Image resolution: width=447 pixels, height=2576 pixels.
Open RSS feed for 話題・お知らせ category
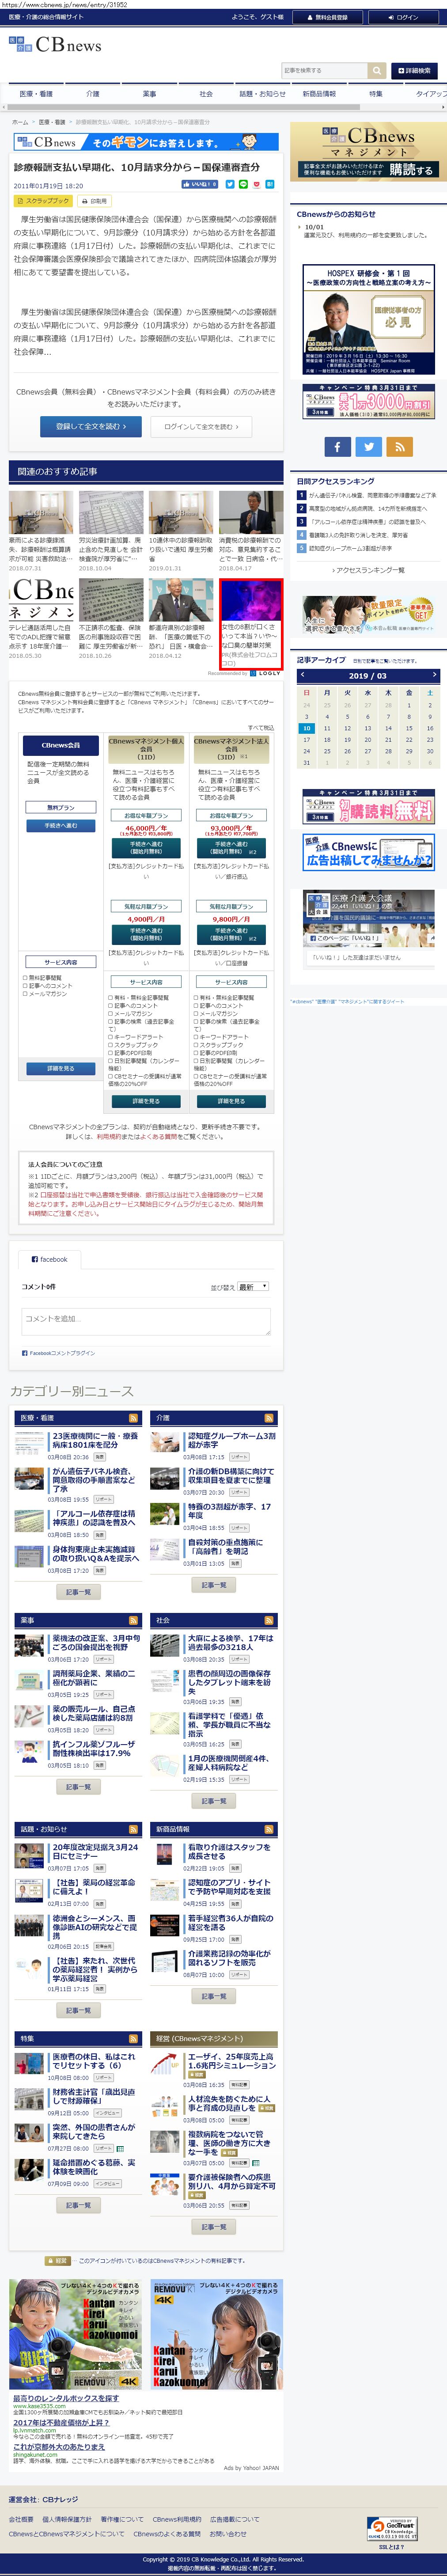[133, 1829]
